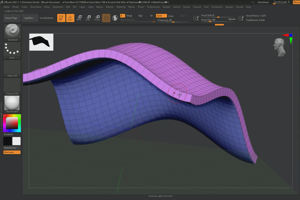Click the D circle icon near ActivePoints
Image resolution: width=300 pixels, height=200 pixels.
(241, 18)
